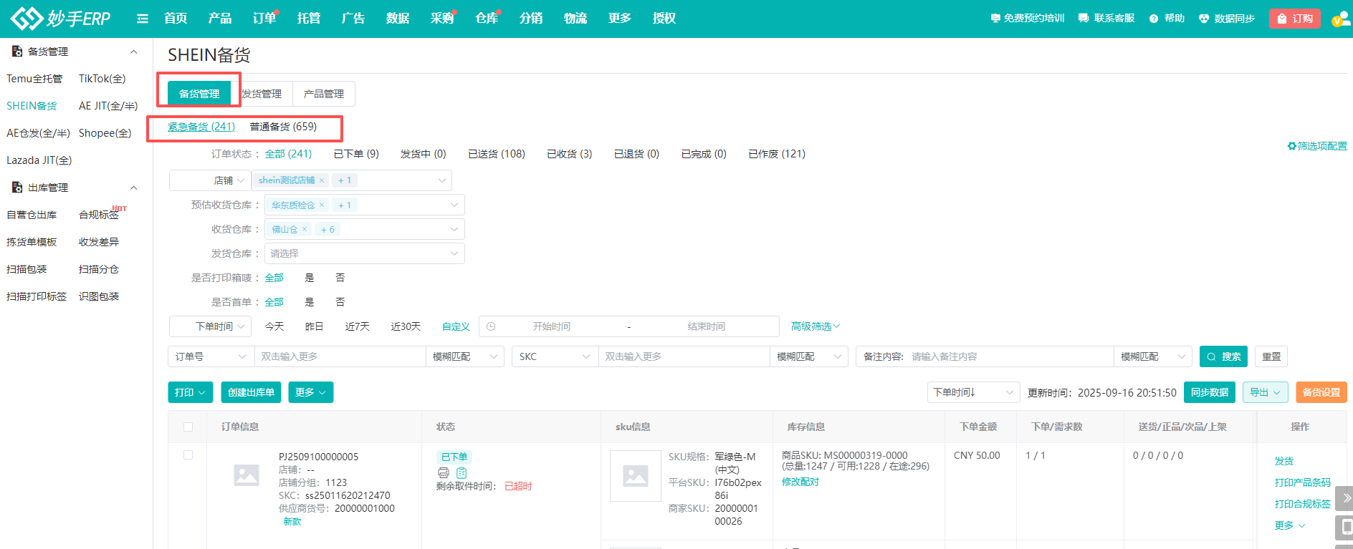Open the 打印 dropdown button
Image resolution: width=1353 pixels, height=549 pixels.
190,392
